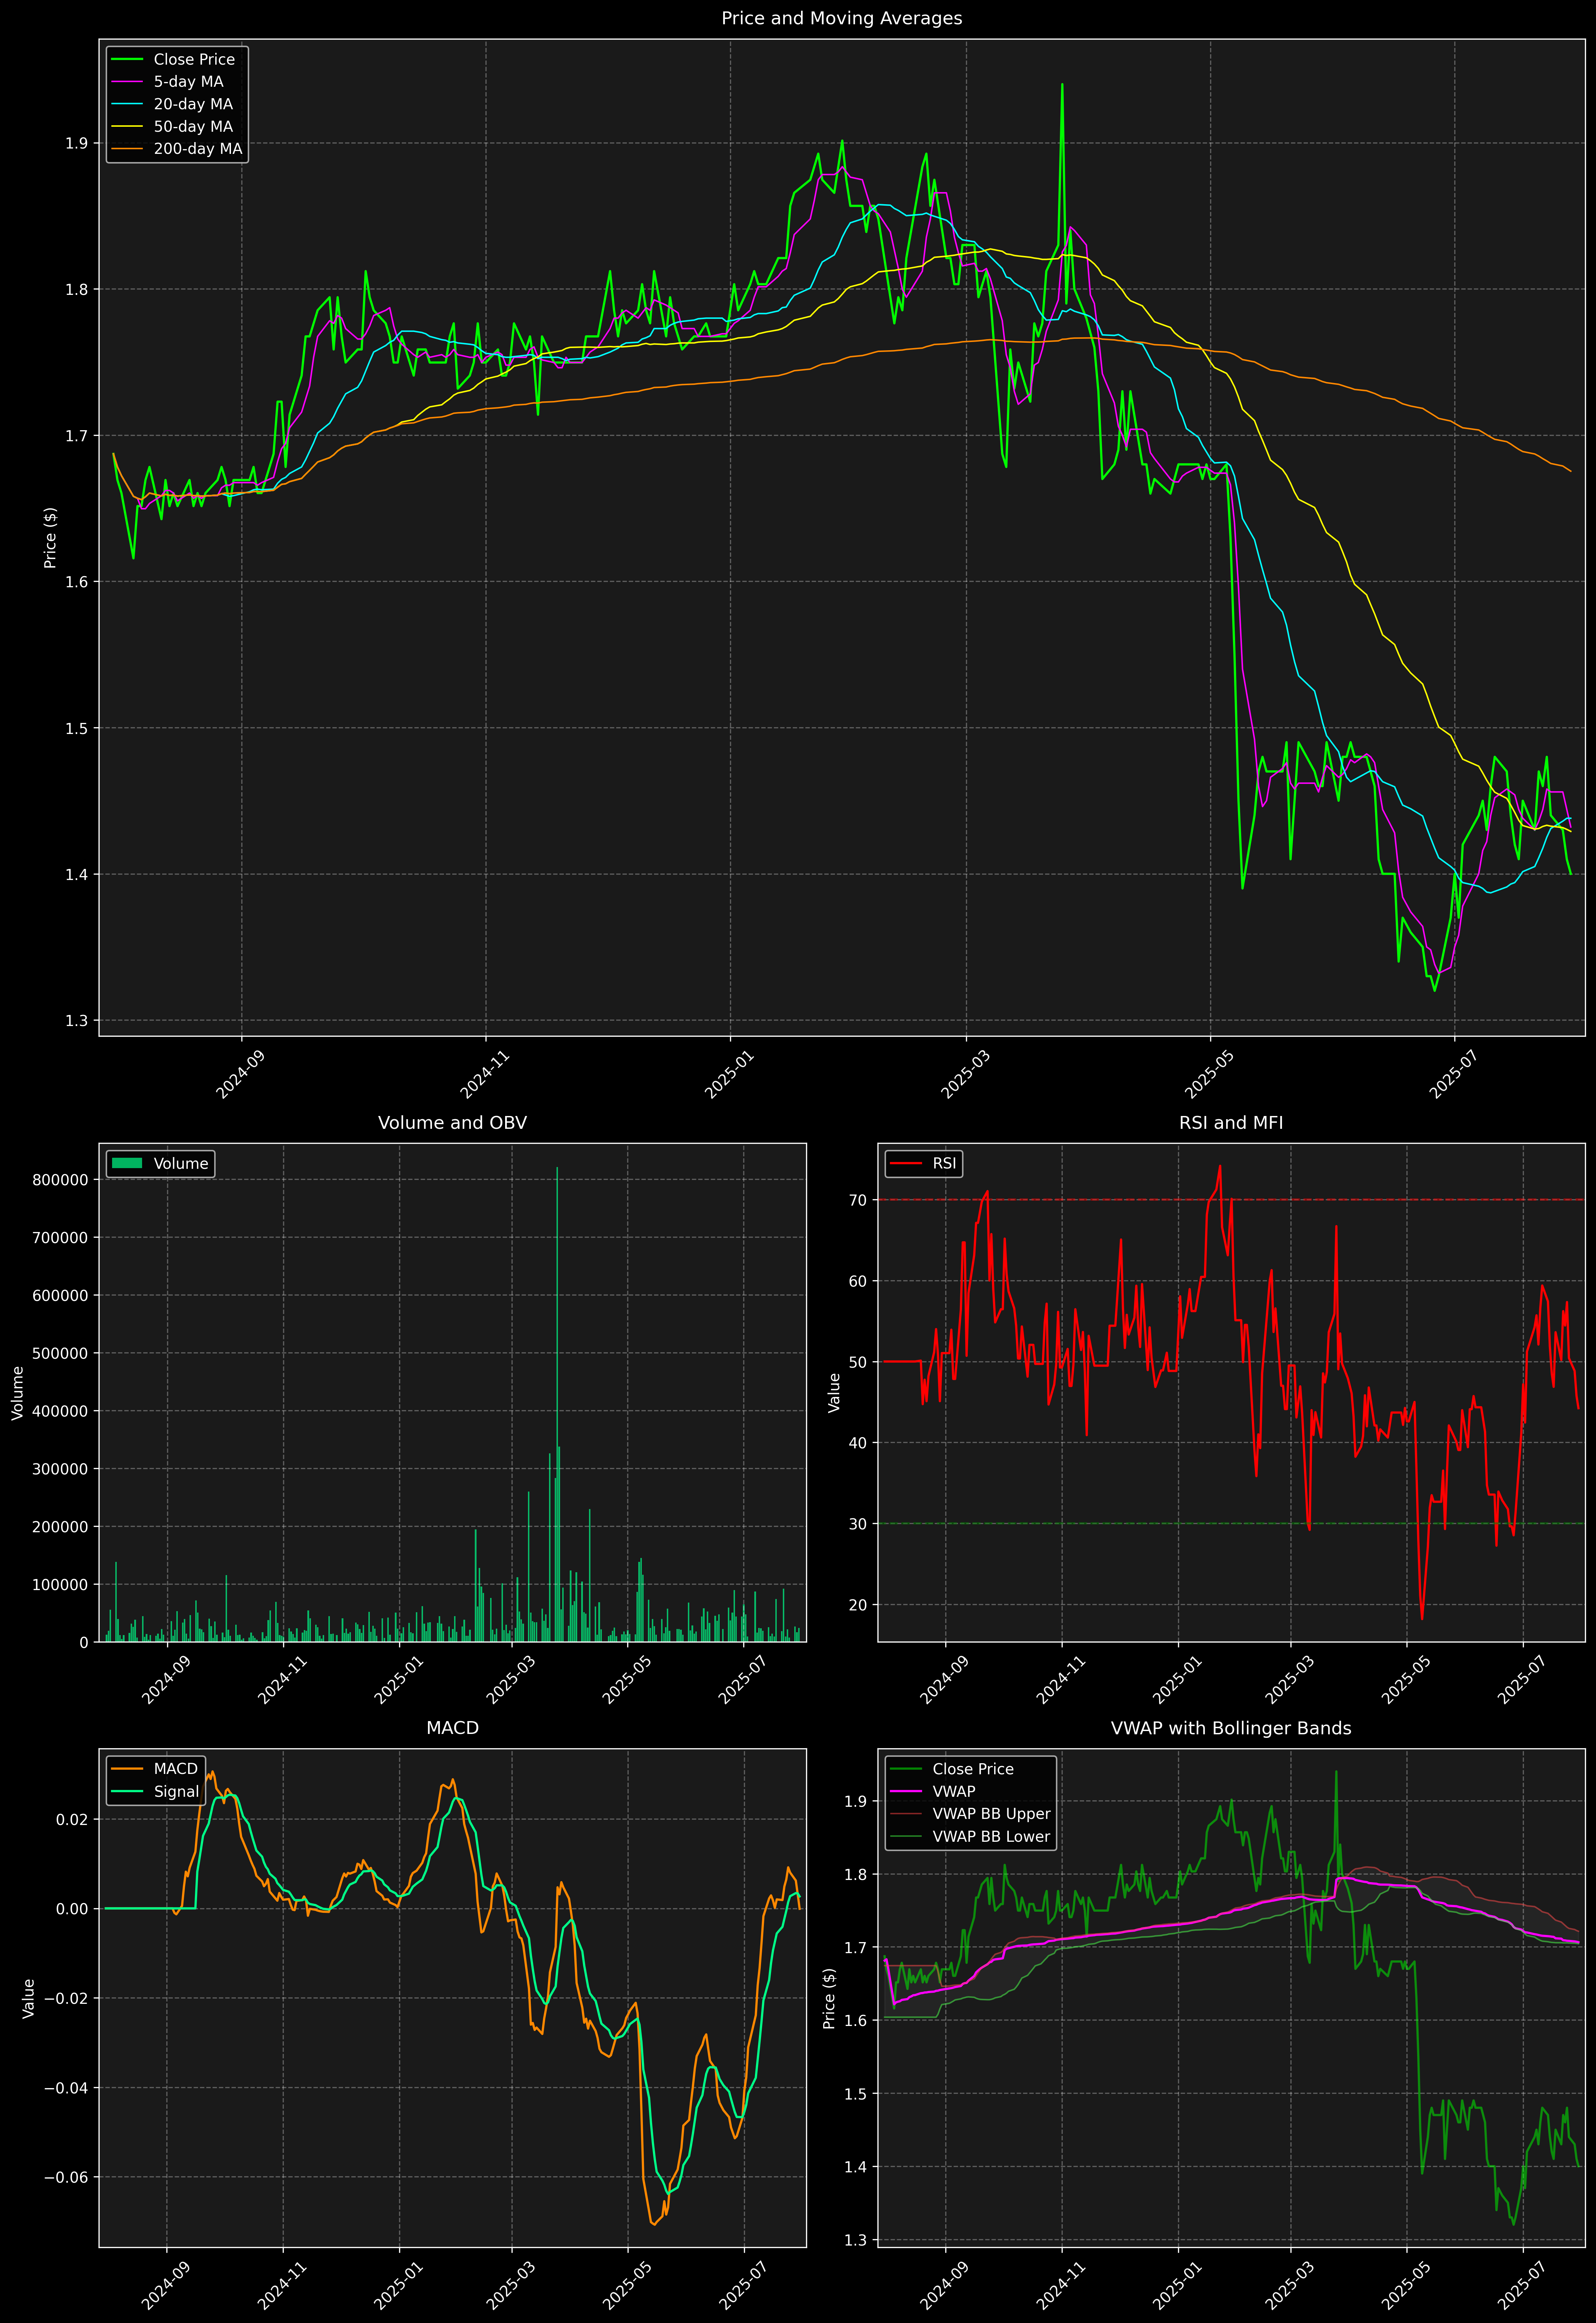The image size is (1596, 2323).
Task: Click the 500000 tick on volume chart
Action: [x=60, y=1353]
